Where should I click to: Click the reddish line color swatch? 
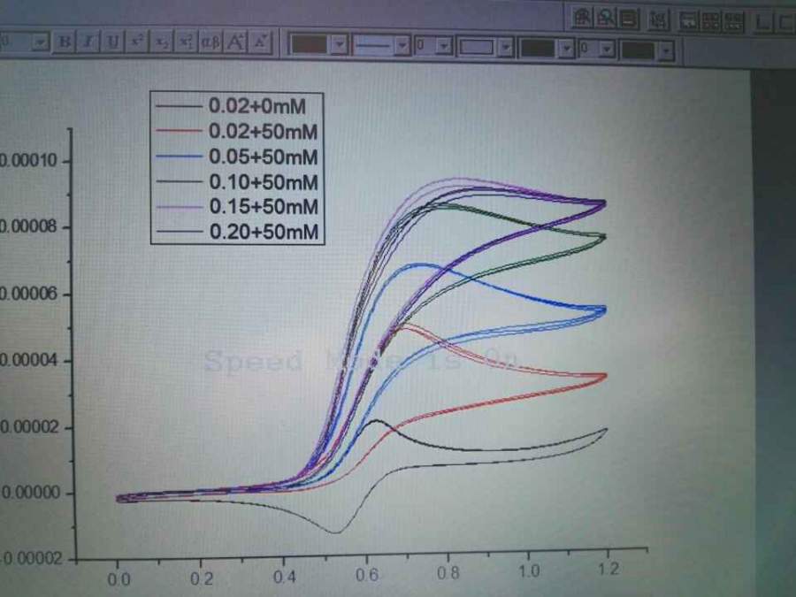(310, 45)
